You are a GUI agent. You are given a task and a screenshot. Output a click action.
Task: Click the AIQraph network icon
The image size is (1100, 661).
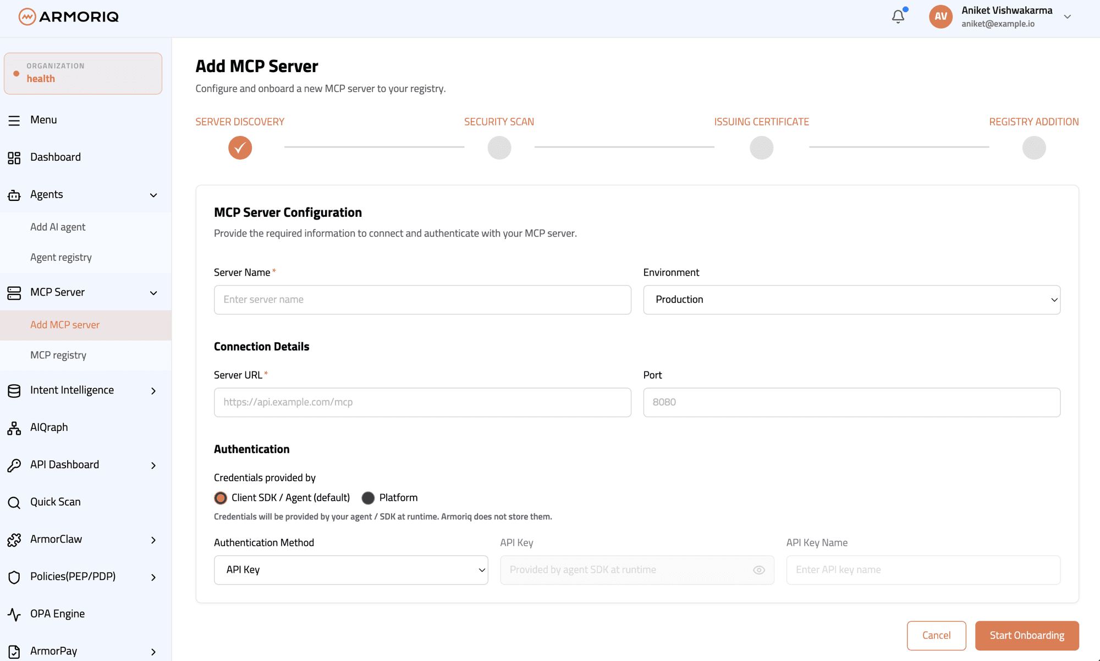tap(14, 428)
